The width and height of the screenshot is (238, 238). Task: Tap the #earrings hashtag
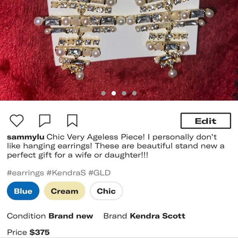coord(25,173)
